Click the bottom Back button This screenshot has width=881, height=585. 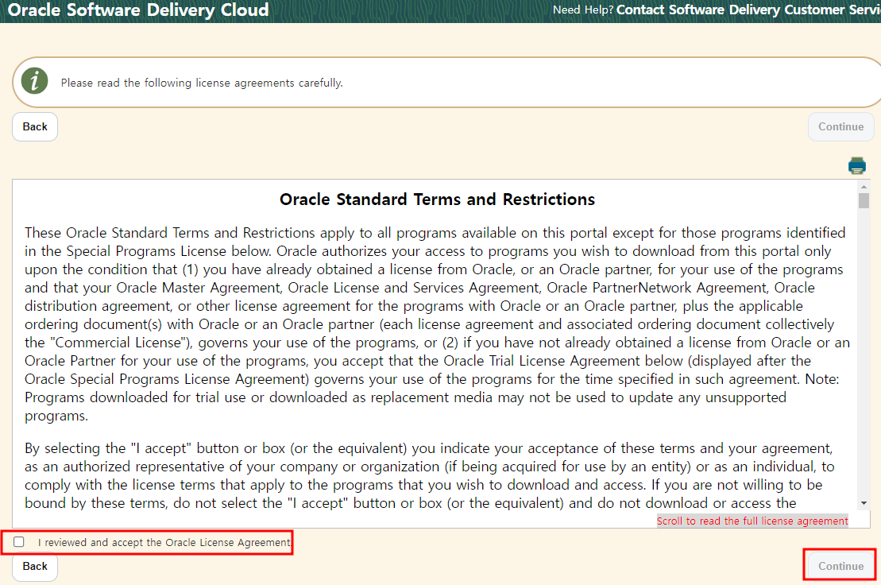[x=35, y=567]
